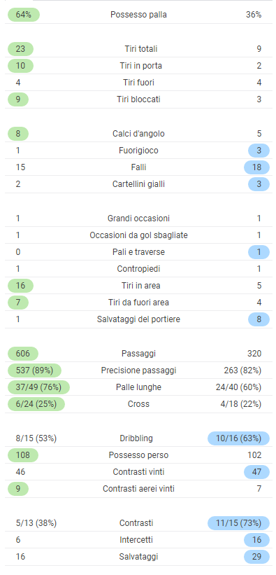Select the 537 (89%) Precisione passaggi badge
This screenshot has height=575, width=276.
coord(34,370)
